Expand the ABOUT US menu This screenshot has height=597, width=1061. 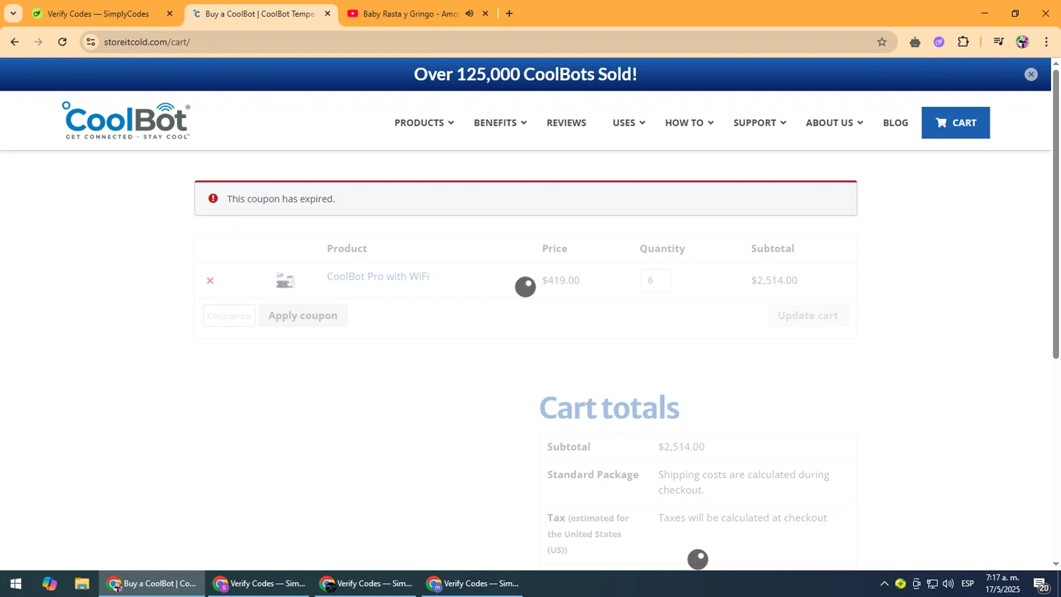834,122
